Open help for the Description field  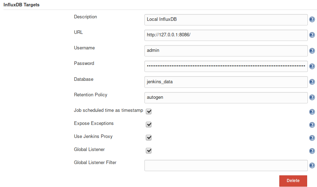[x=312, y=19]
